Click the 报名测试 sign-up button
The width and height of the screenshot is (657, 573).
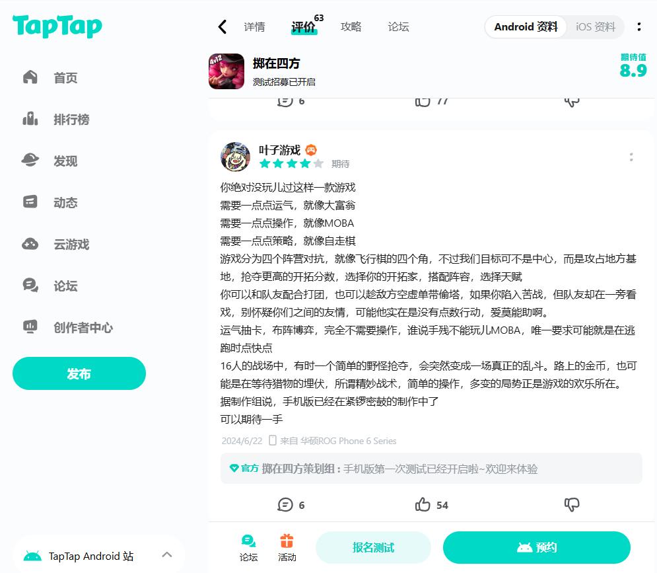pyautogui.click(x=373, y=547)
